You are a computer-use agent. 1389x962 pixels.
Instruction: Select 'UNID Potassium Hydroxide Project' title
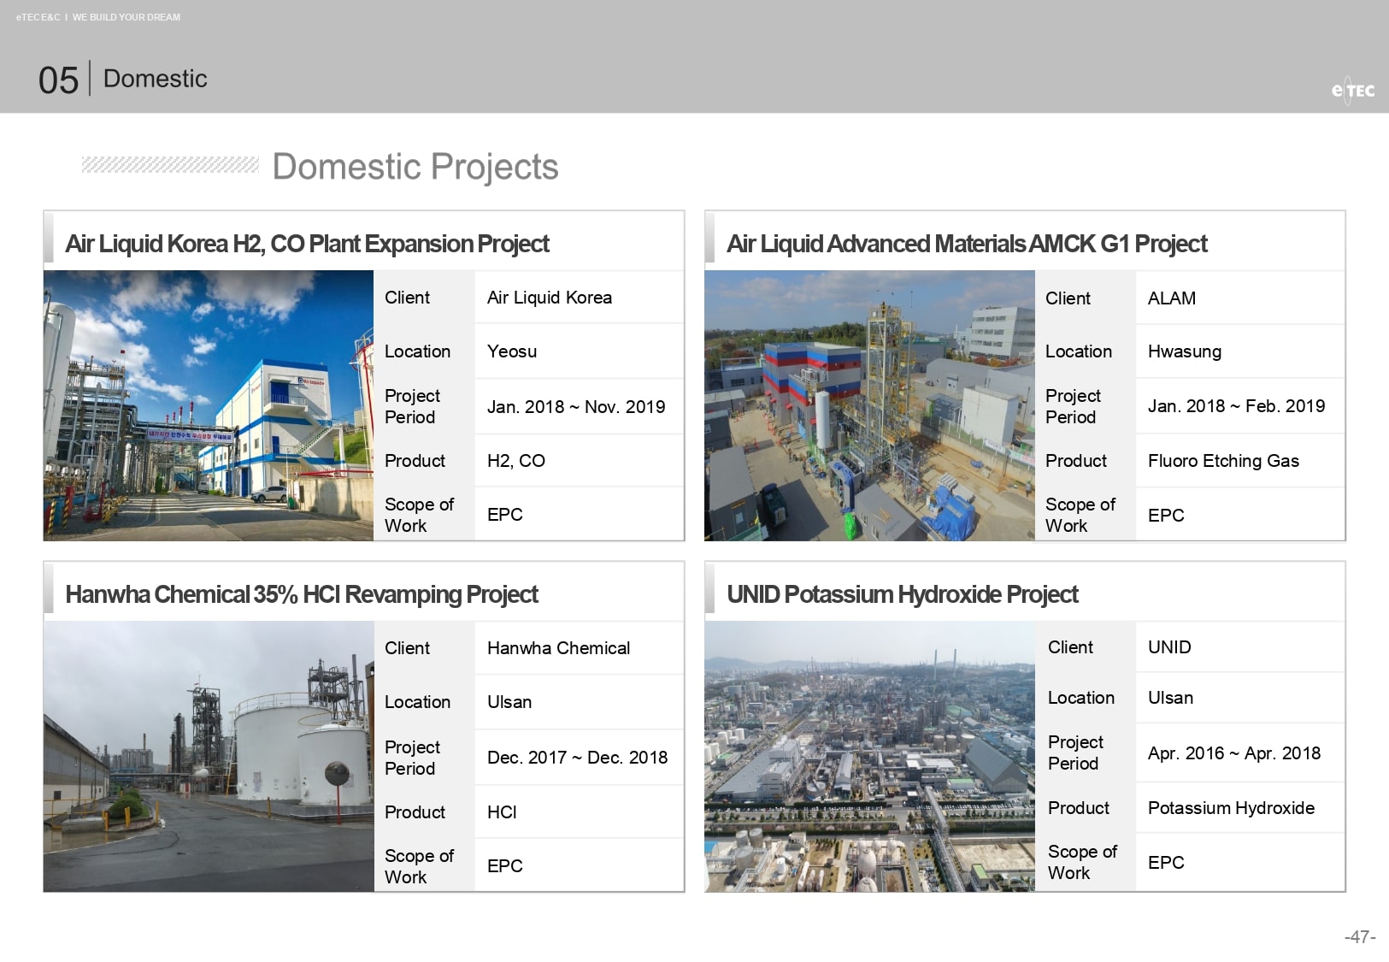coord(902,594)
